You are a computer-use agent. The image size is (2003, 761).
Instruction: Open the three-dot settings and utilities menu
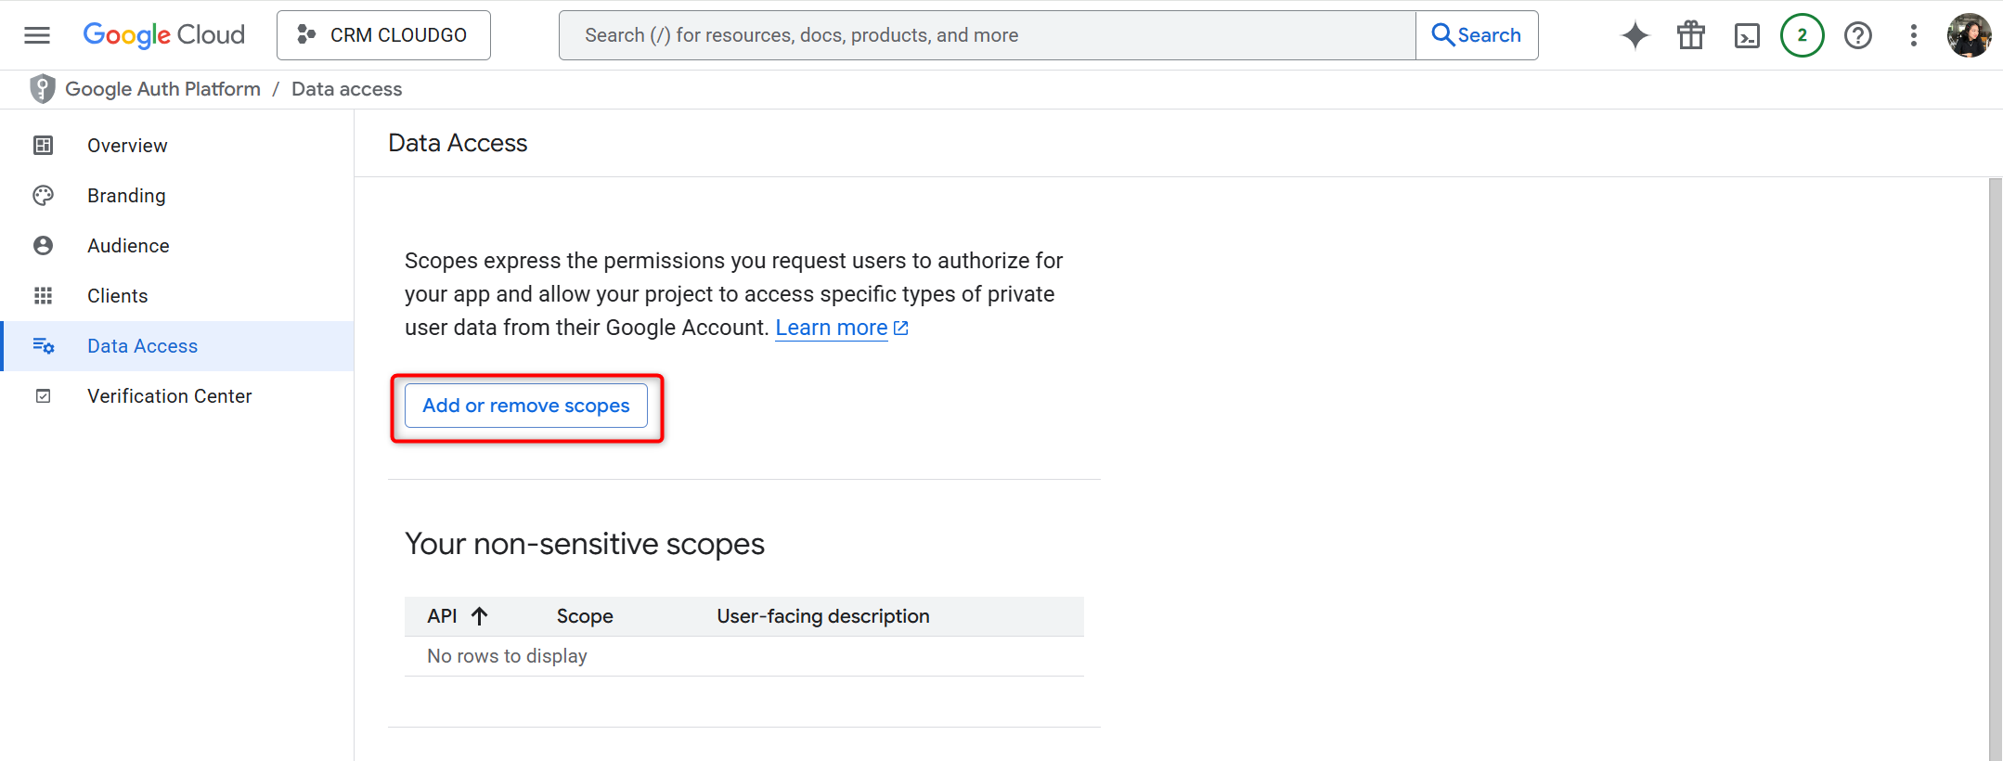click(1913, 35)
